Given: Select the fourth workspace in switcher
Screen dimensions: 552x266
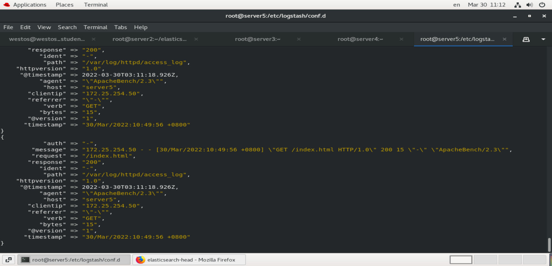Looking at the screenshot, I should tap(534, 260).
